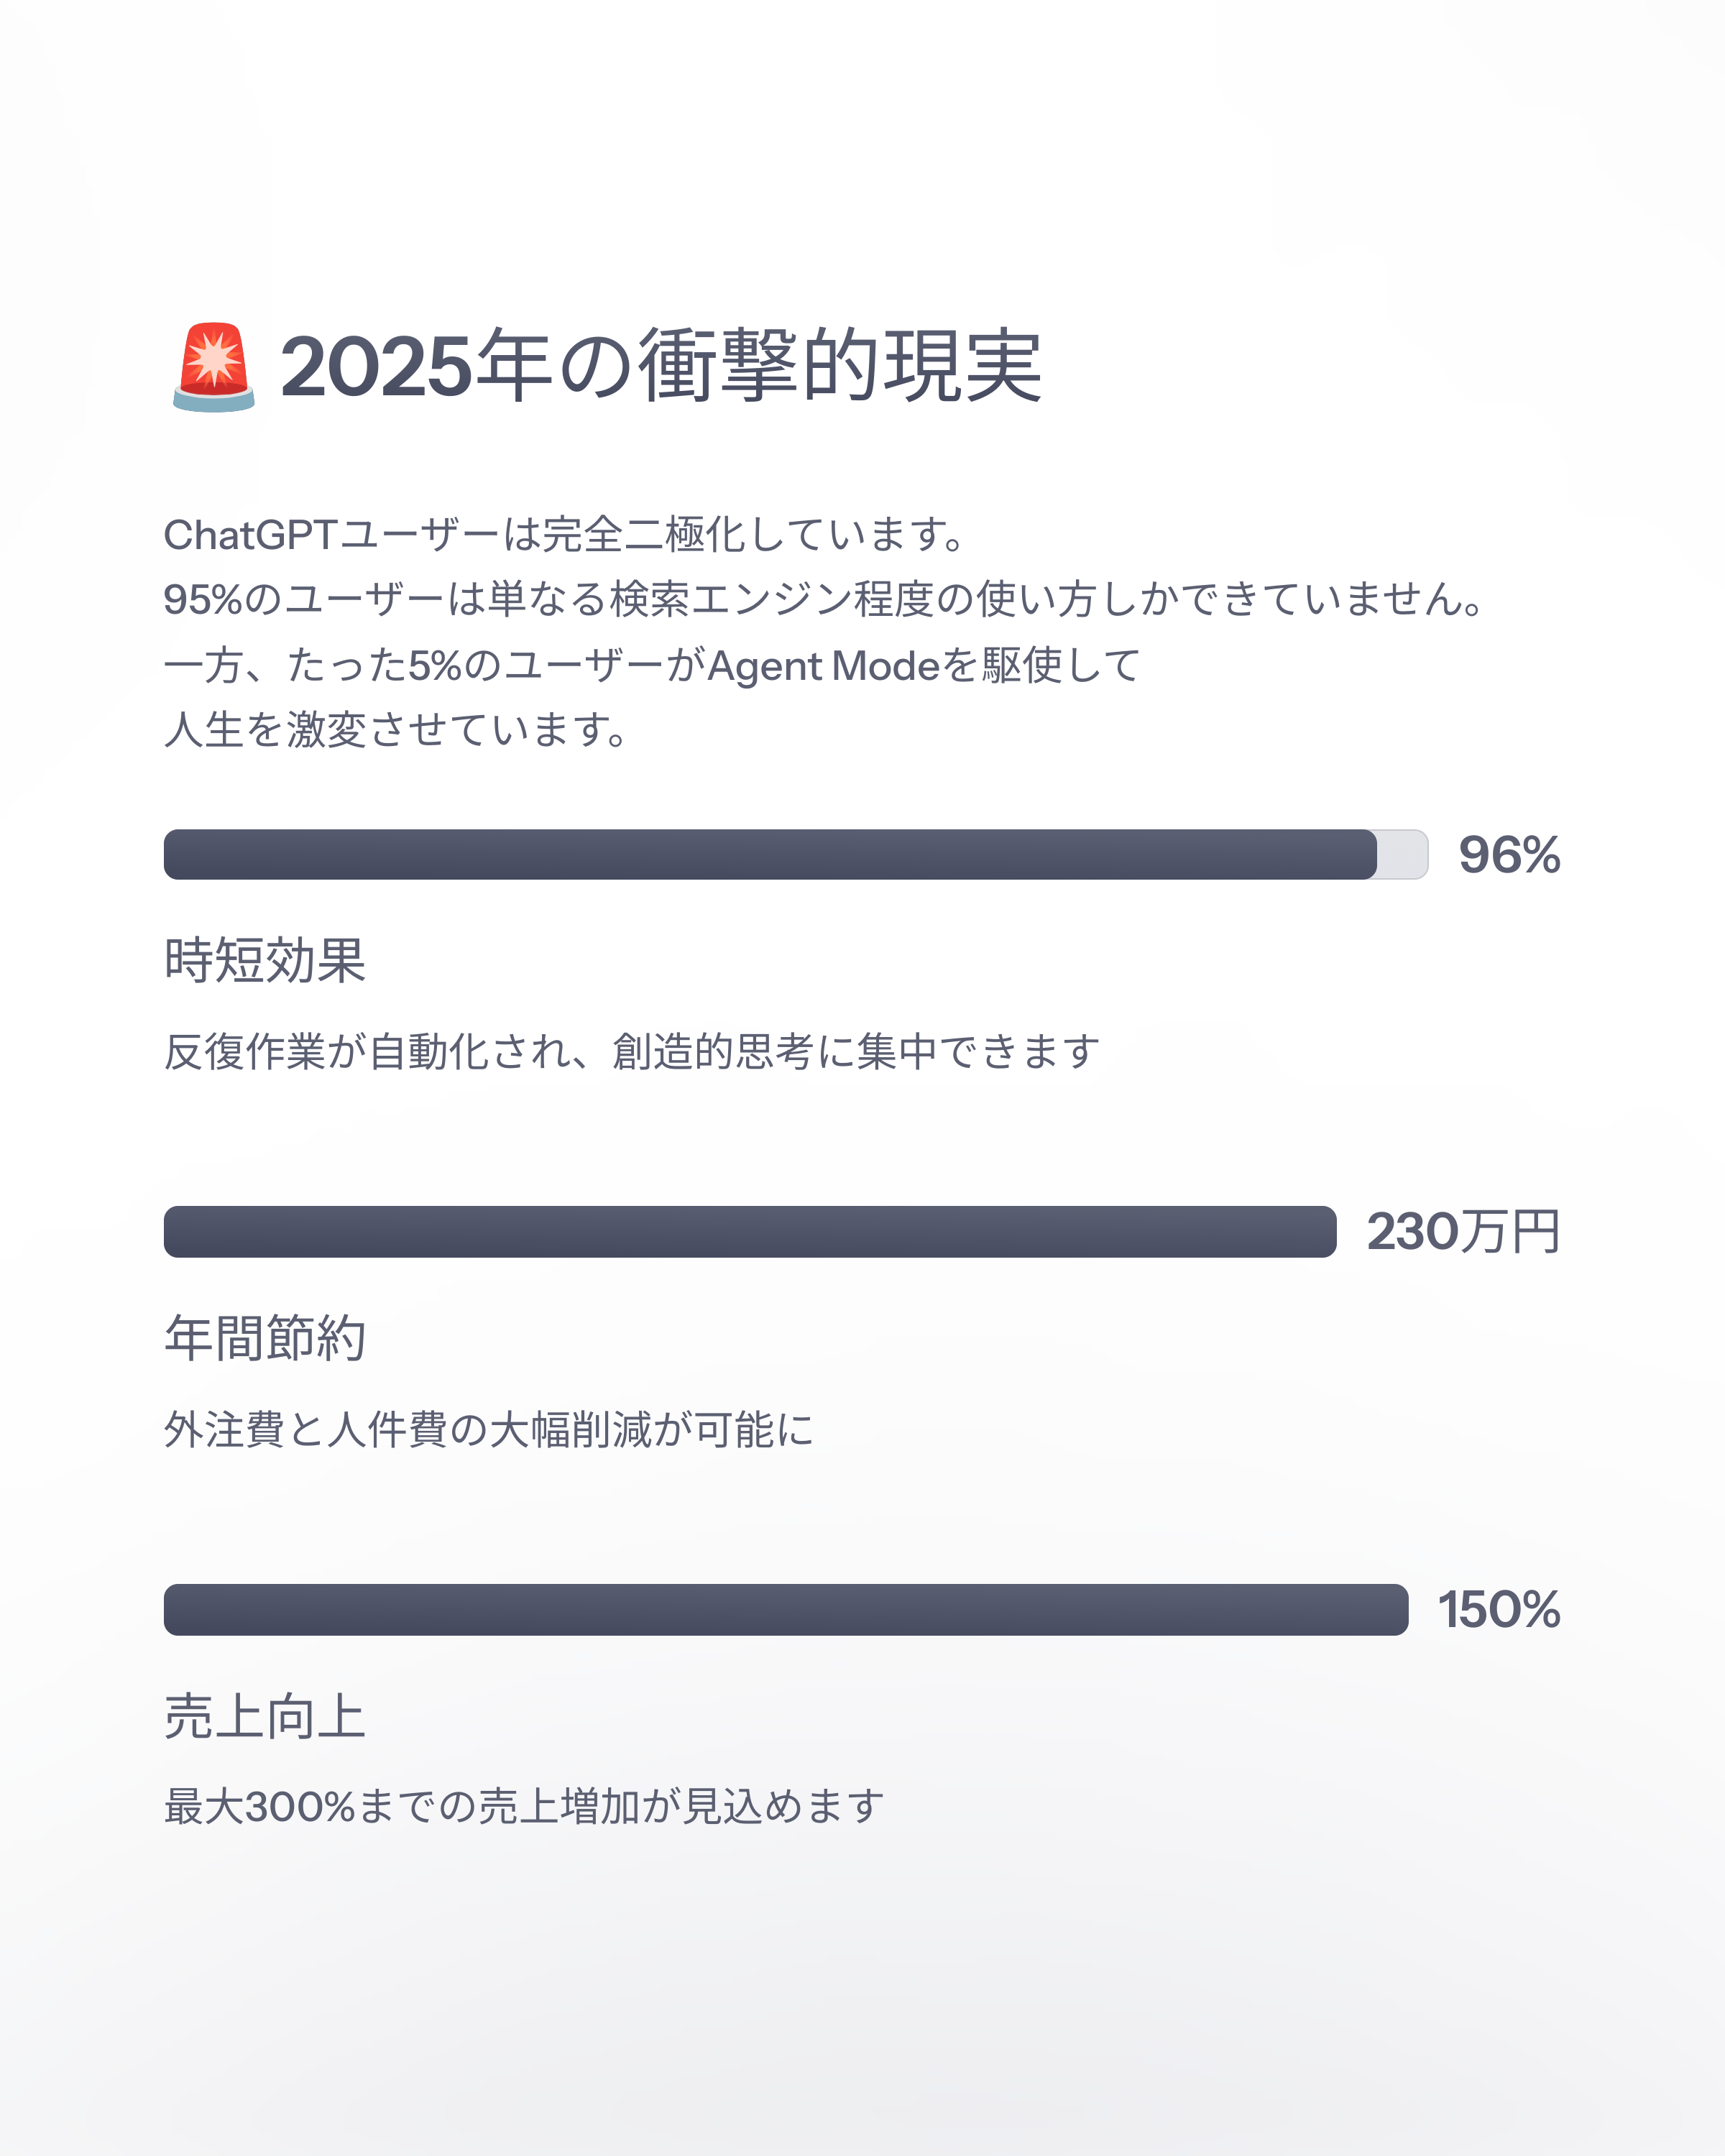
Task: Select the 時短効果 heading
Action: point(265,960)
